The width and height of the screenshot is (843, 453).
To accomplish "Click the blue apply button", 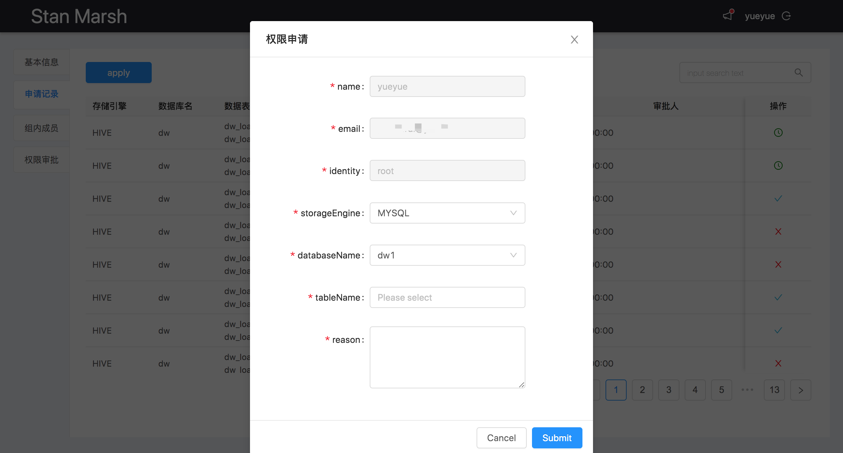I will pyautogui.click(x=118, y=73).
